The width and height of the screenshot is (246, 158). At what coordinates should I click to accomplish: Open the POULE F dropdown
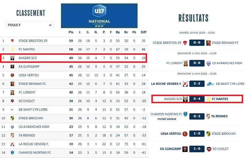[30, 25]
